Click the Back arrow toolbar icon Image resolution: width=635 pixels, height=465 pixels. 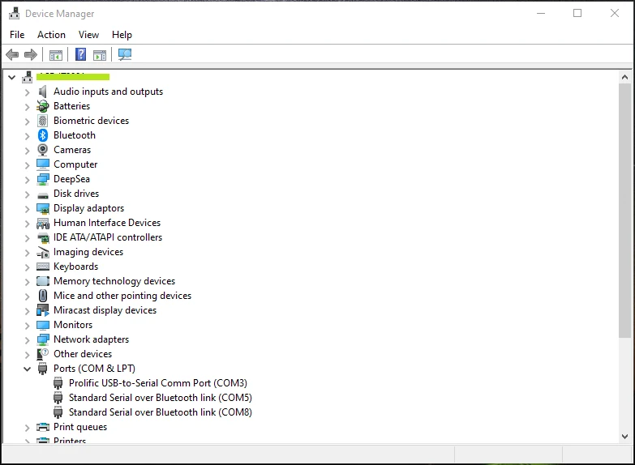pyautogui.click(x=12, y=54)
